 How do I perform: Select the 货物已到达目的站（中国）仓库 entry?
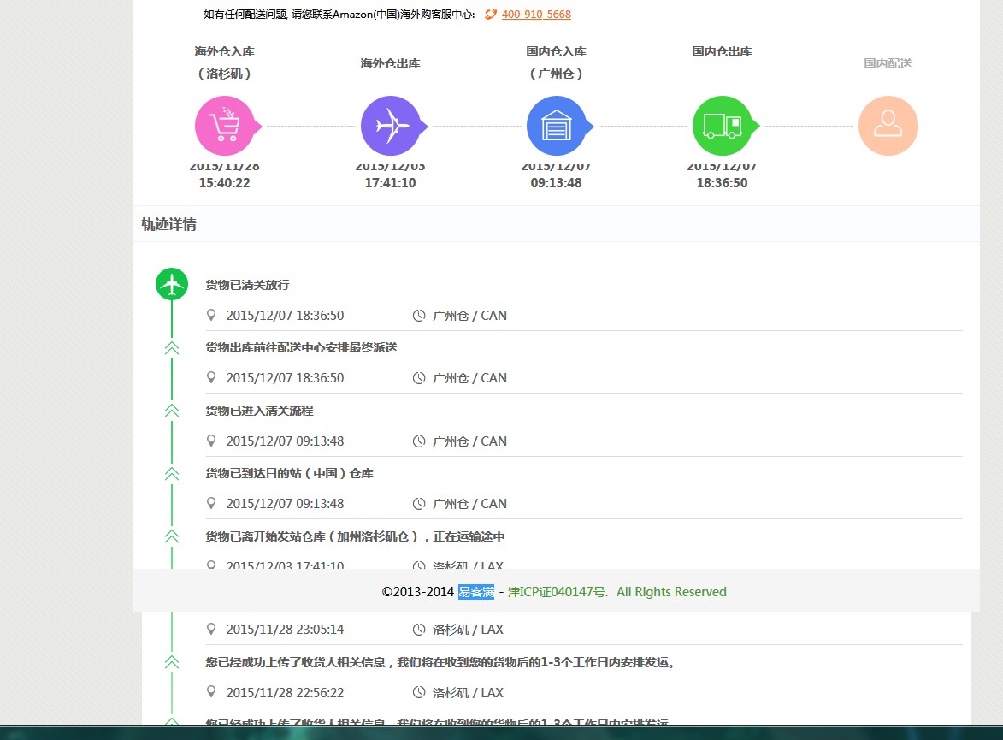tap(289, 474)
